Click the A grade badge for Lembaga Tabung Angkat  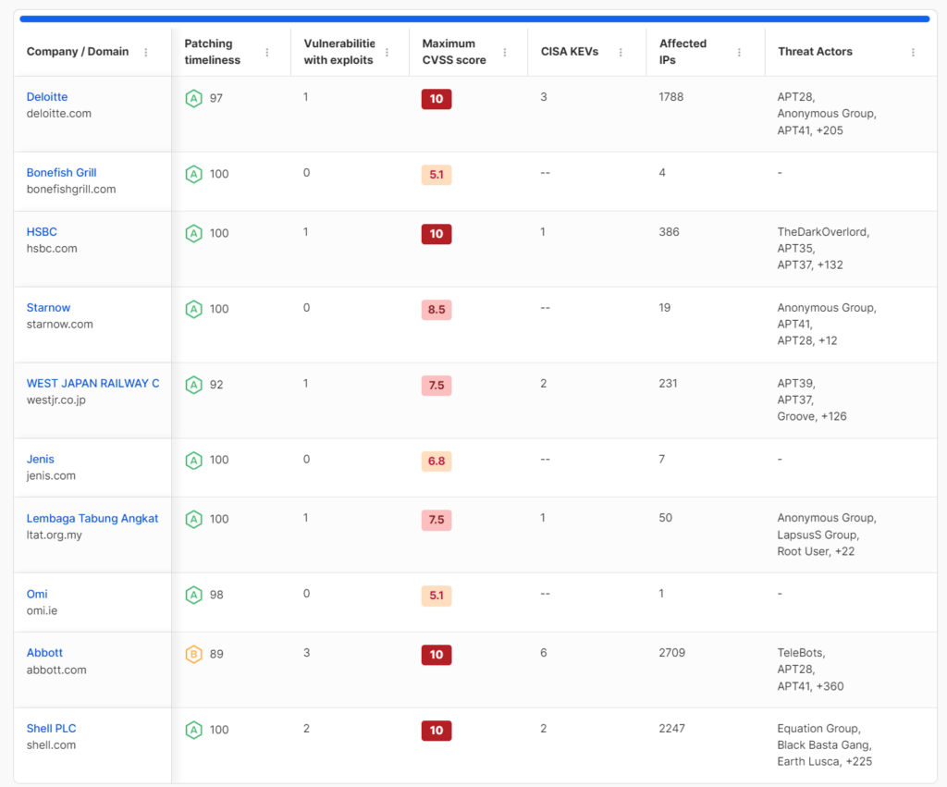pos(193,520)
